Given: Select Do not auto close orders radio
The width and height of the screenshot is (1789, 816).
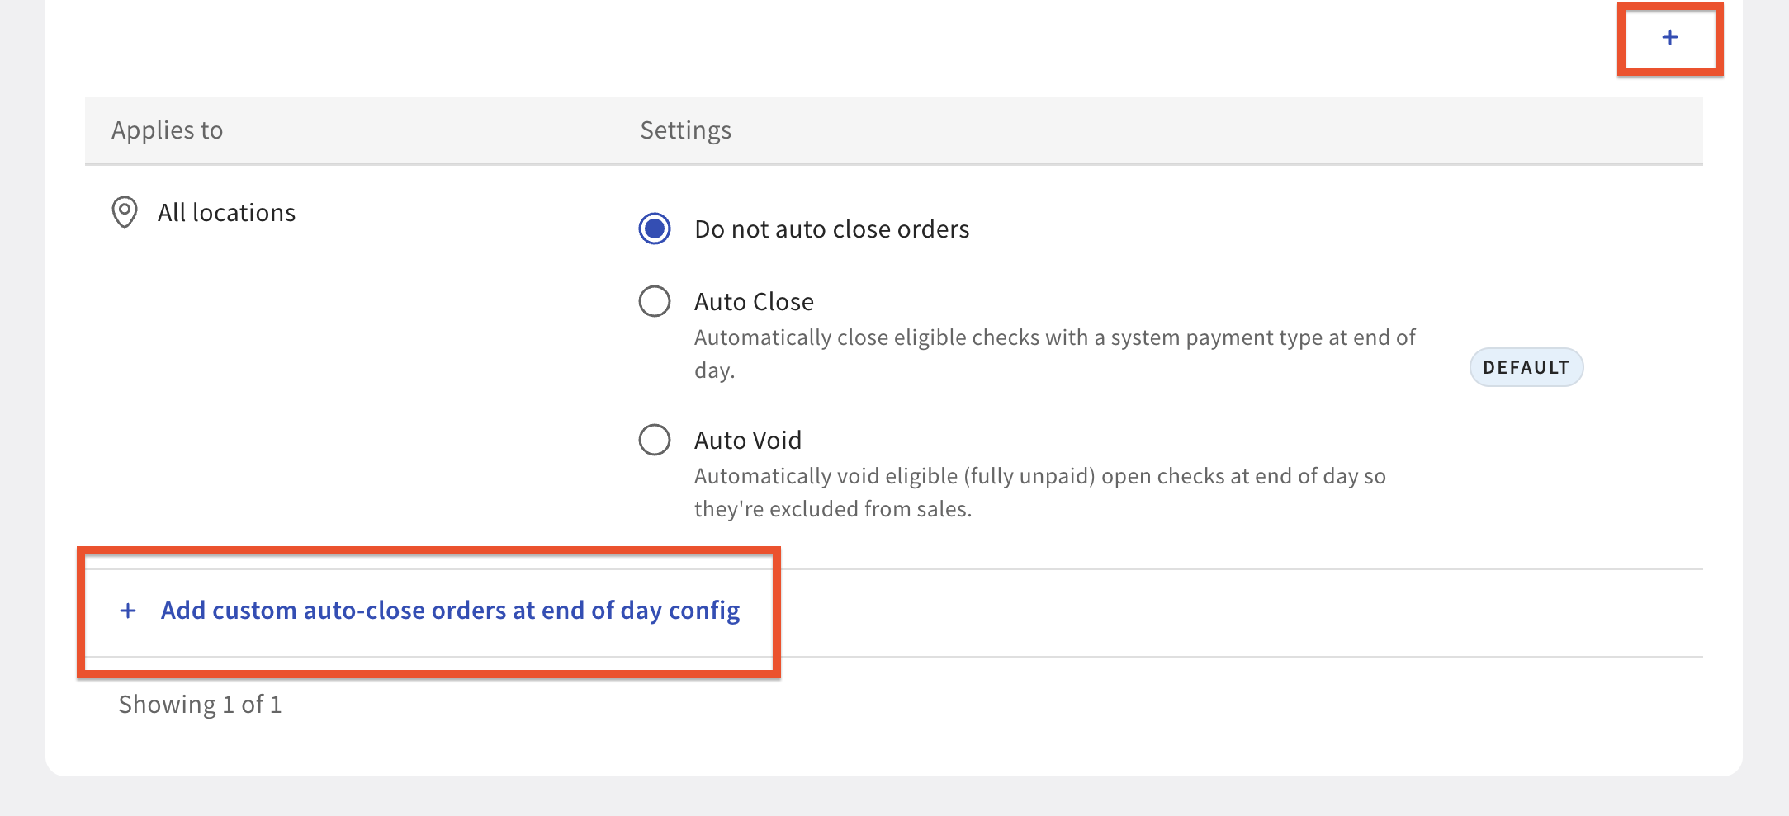Looking at the screenshot, I should pos(655,229).
